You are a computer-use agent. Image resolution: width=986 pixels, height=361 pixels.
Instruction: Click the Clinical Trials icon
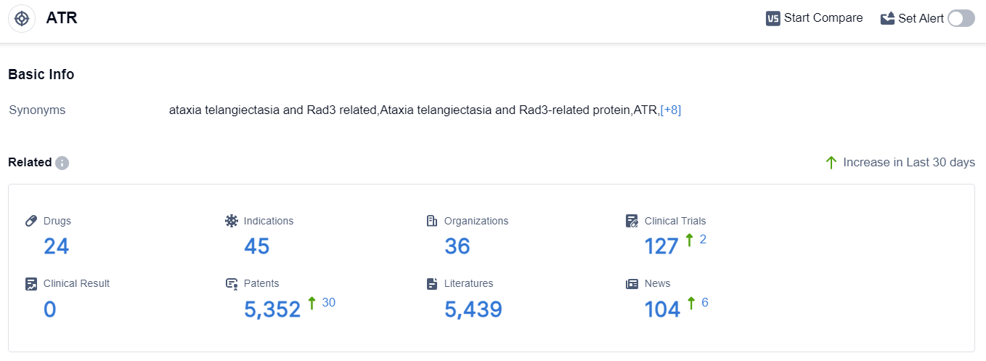point(632,221)
